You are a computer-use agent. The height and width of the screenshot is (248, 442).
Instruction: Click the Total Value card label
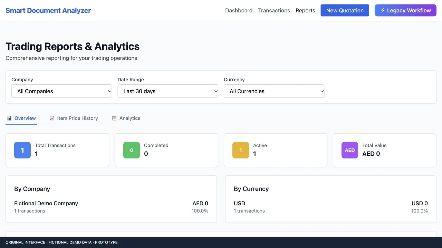[x=374, y=145]
